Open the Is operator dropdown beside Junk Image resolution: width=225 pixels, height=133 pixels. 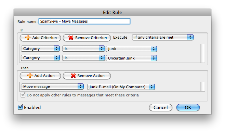pyautogui.click(x=83, y=49)
